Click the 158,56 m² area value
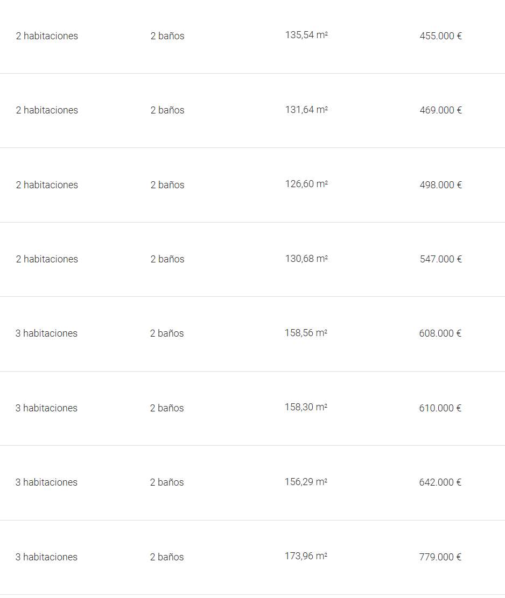The width and height of the screenshot is (505, 598). pos(306,333)
